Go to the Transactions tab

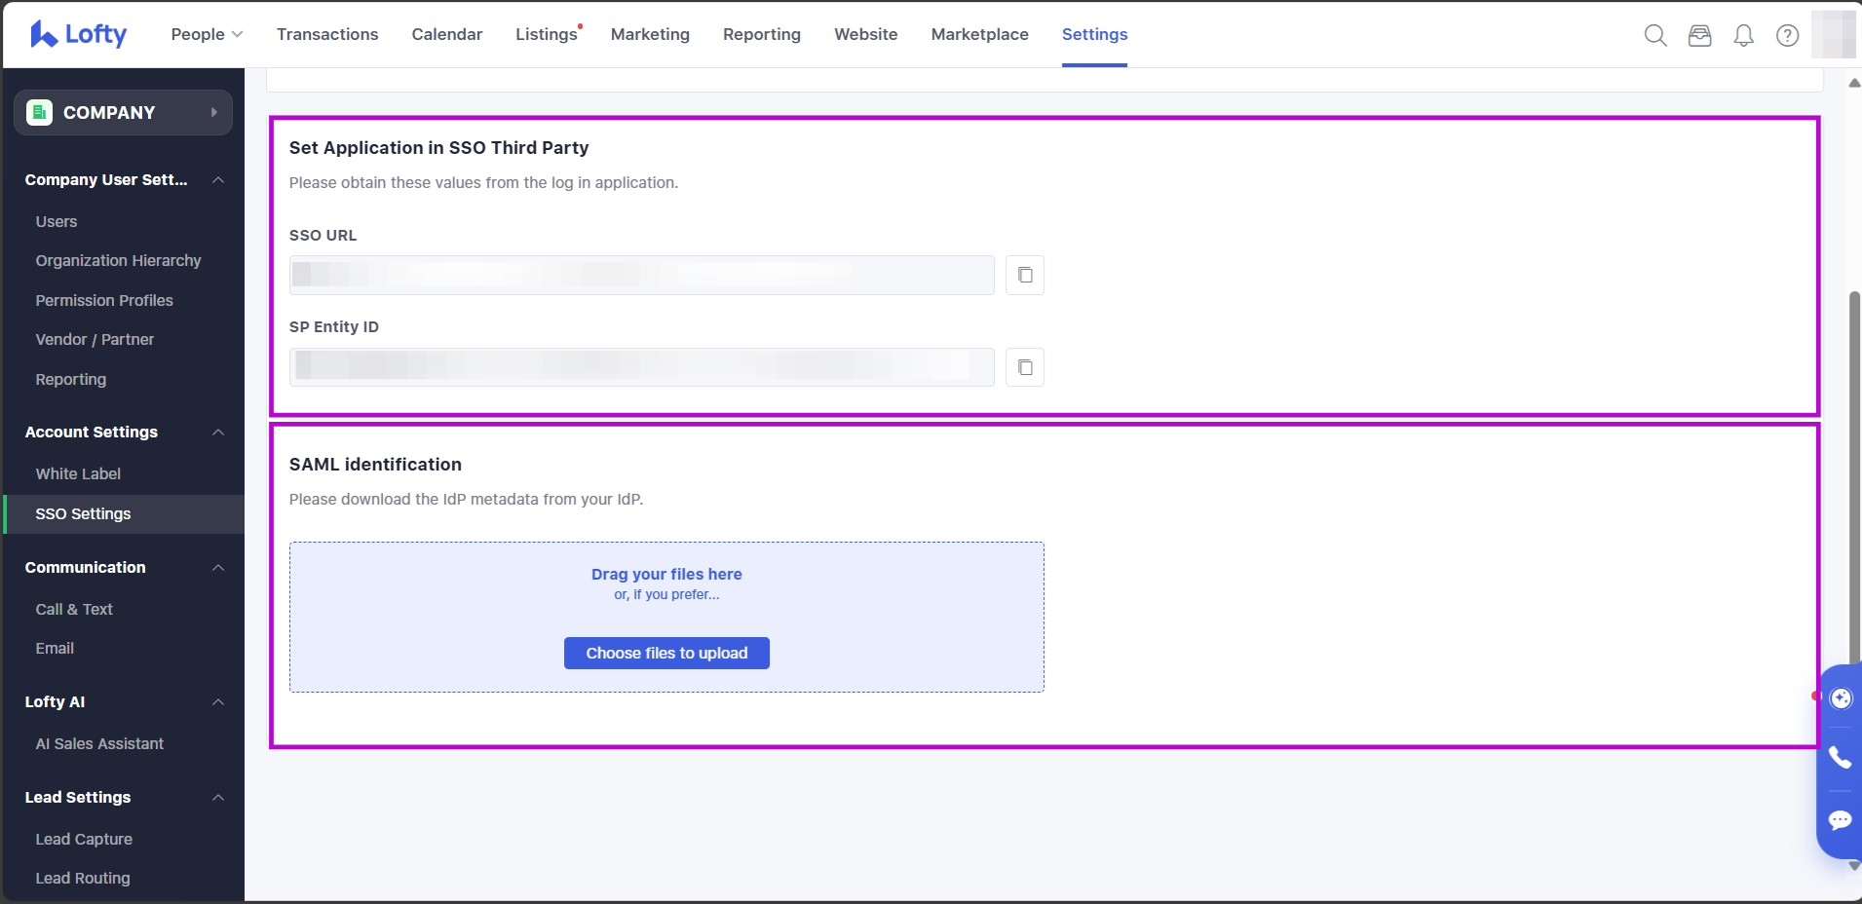click(x=327, y=34)
